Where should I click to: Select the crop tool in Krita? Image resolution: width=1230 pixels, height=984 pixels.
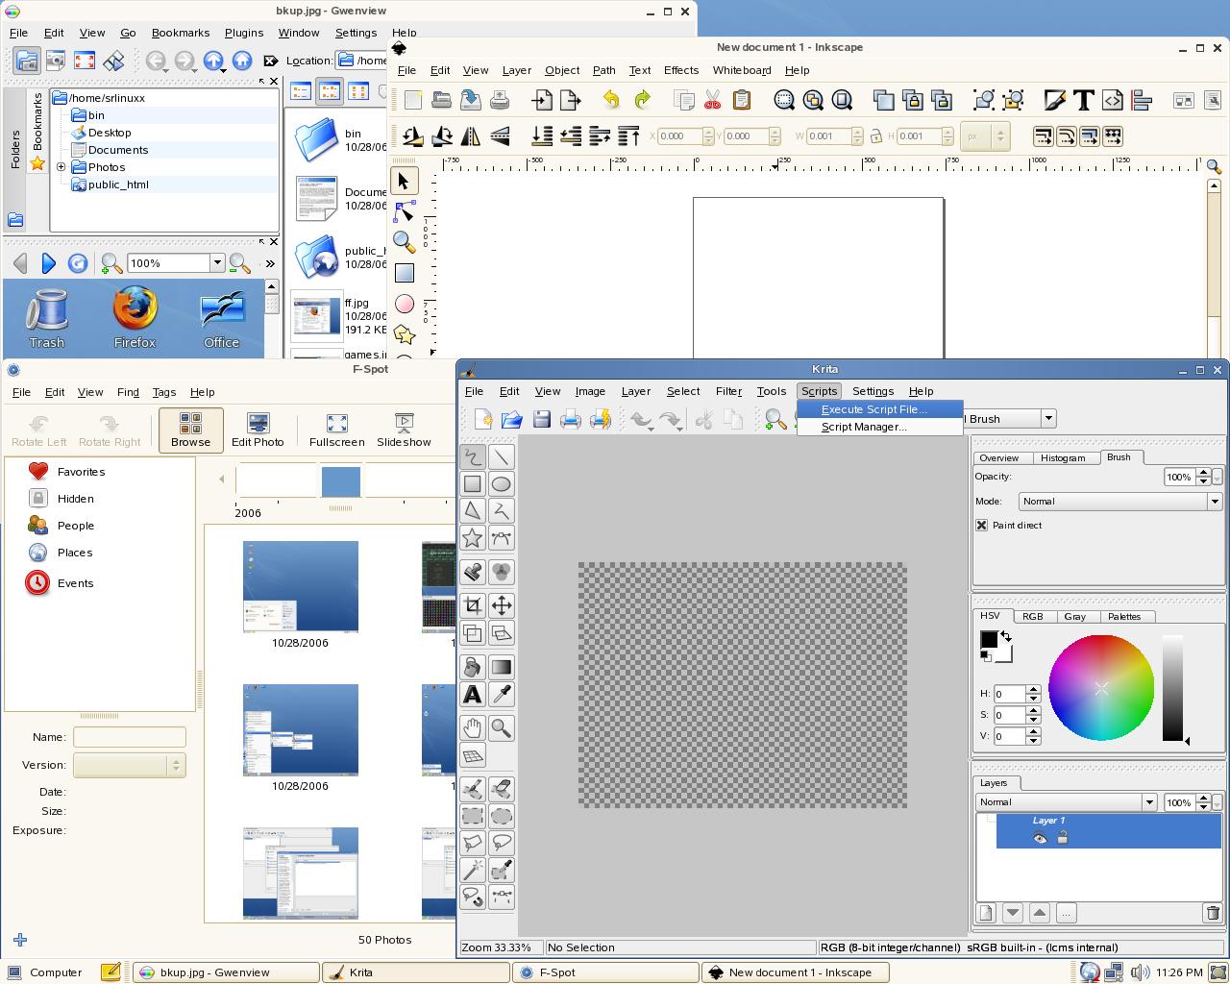(473, 604)
